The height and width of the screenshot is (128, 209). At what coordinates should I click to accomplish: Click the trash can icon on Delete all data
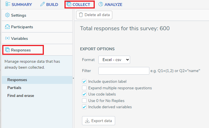click(81, 15)
